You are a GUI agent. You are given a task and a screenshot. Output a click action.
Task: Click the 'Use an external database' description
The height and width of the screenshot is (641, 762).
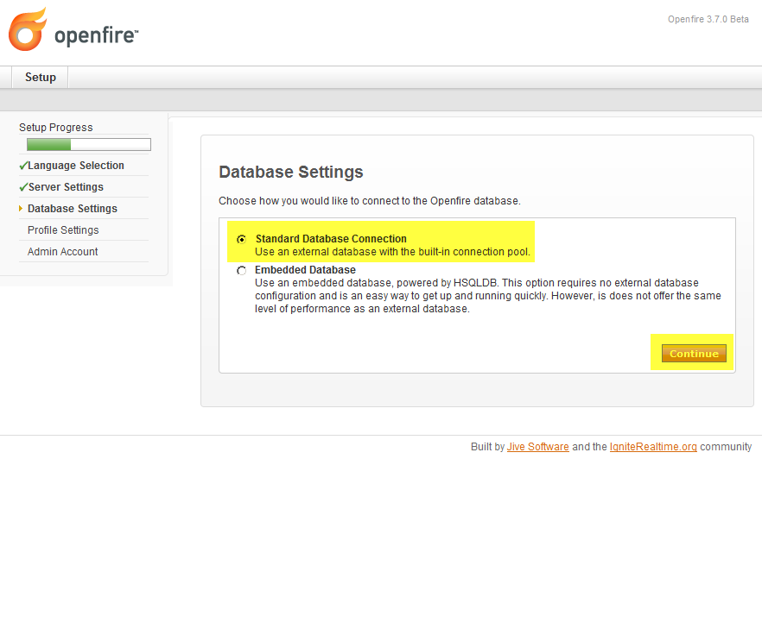click(x=392, y=252)
